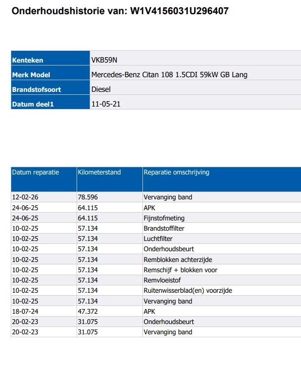Click the 78.596 kilometer reading
Image resolution: width=301 pixels, height=369 pixels.
pos(88,197)
